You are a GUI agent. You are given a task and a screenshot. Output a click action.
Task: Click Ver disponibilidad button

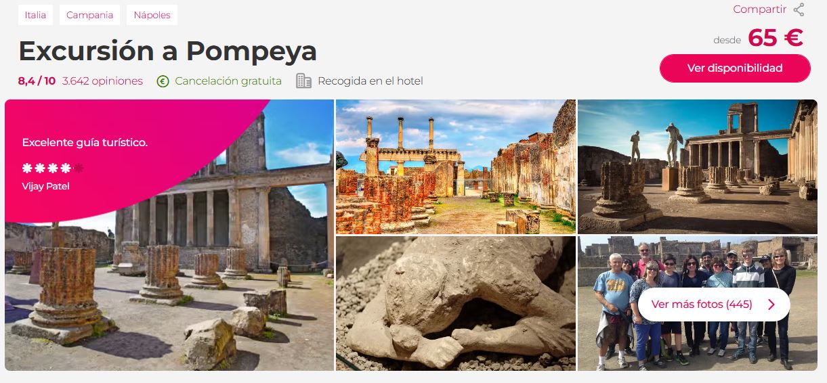pyautogui.click(x=735, y=68)
